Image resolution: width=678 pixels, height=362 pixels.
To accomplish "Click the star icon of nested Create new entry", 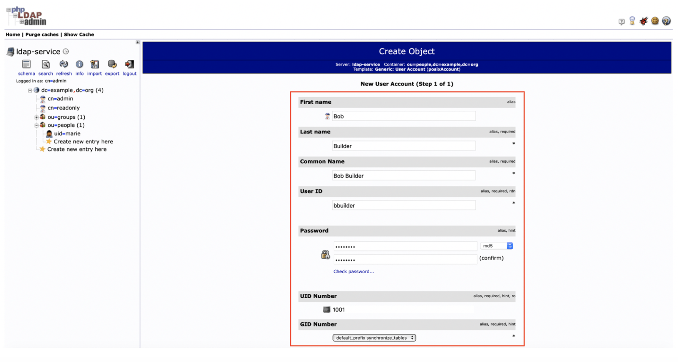I will [49, 141].
